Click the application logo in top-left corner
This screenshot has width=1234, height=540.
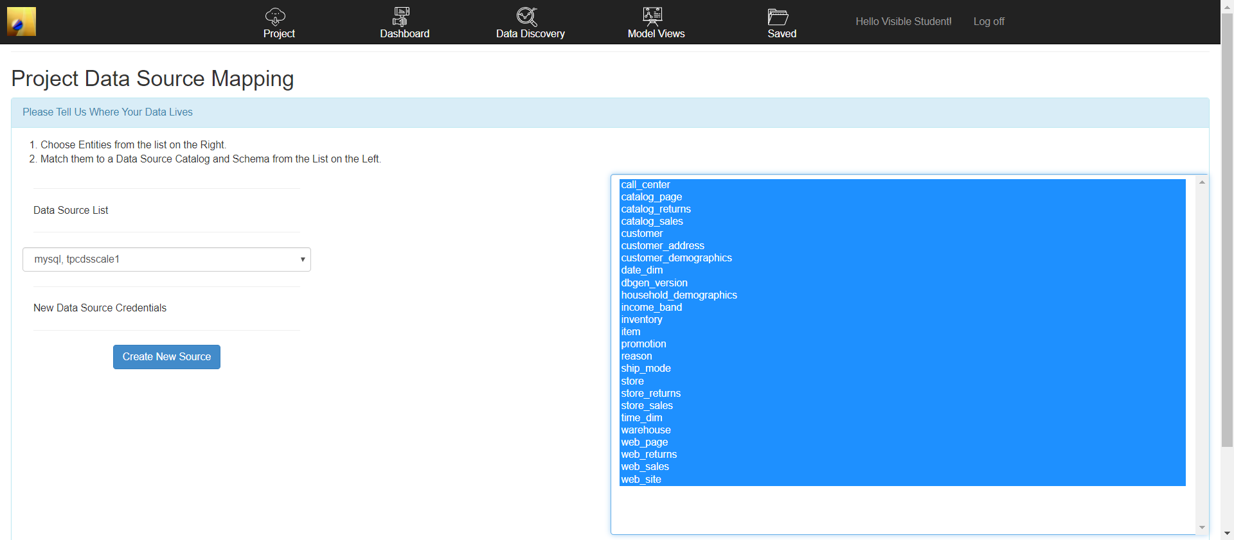point(21,21)
